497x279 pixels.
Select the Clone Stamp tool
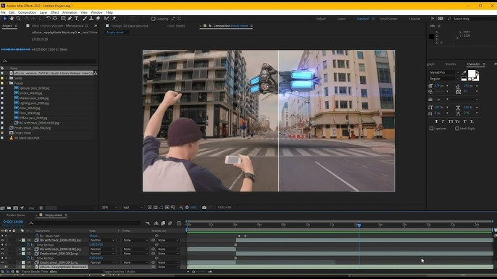tap(91, 19)
